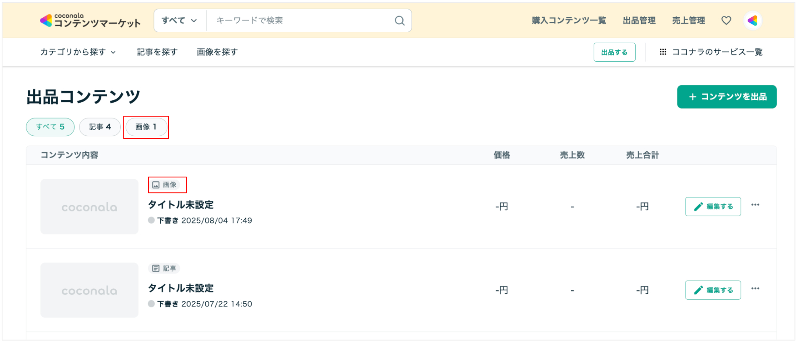Open the coconala thumbnail of the draft 画像 content
The image size is (798, 344).
tap(89, 206)
